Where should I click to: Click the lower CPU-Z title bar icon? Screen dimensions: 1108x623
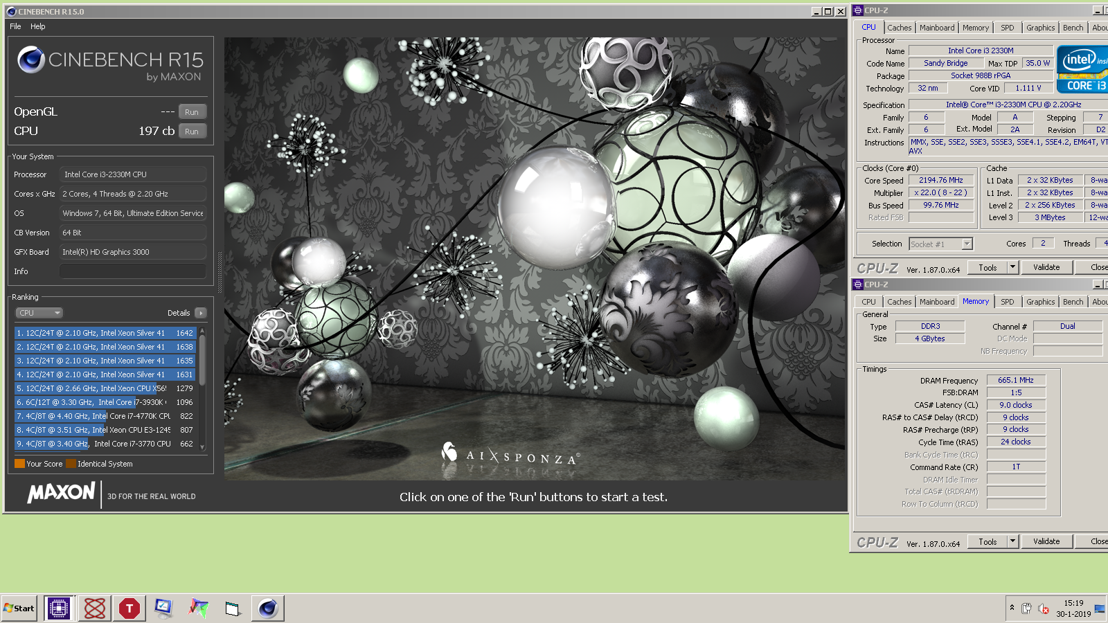[x=858, y=285]
